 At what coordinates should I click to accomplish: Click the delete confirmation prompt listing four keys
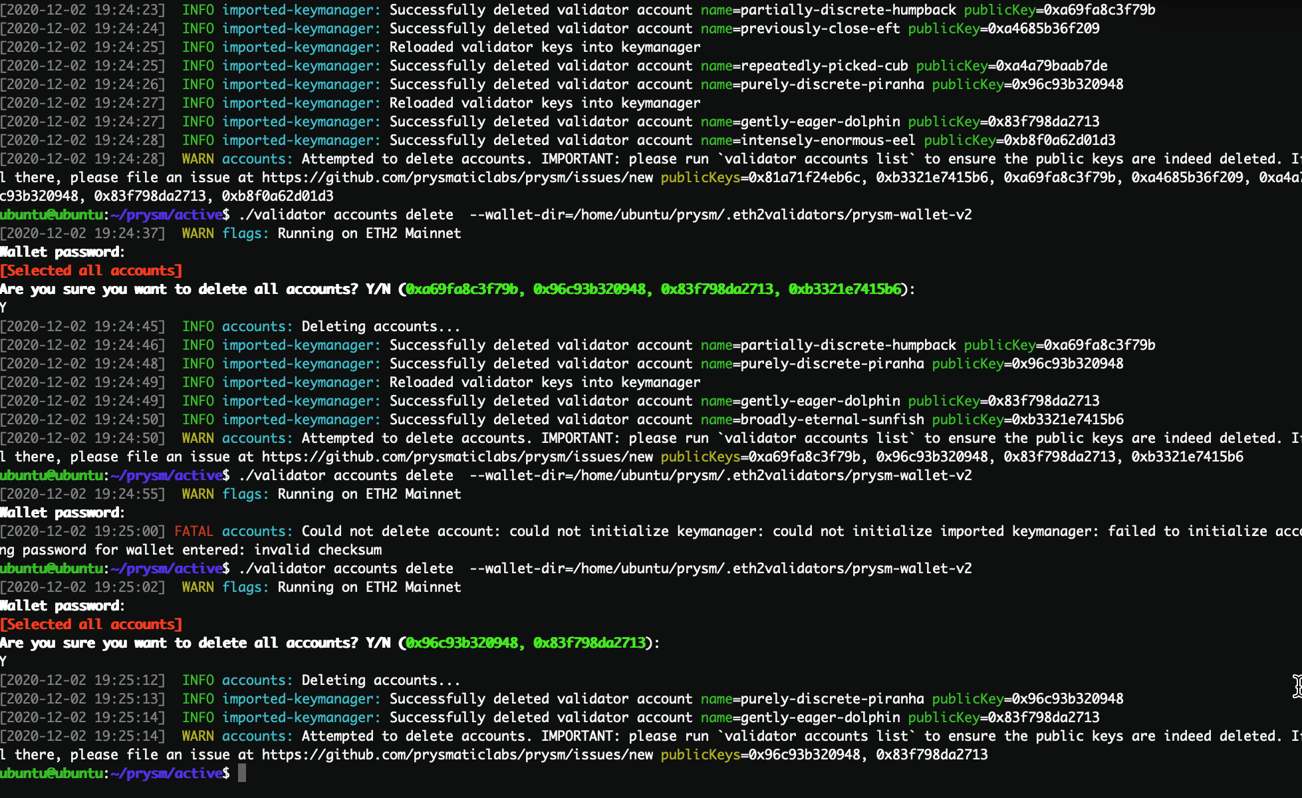point(457,289)
